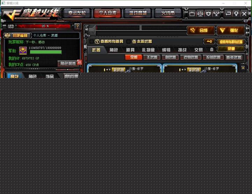Toggle the 查看所有道具 checkbox
This screenshot has width=252, height=194.
92,42
